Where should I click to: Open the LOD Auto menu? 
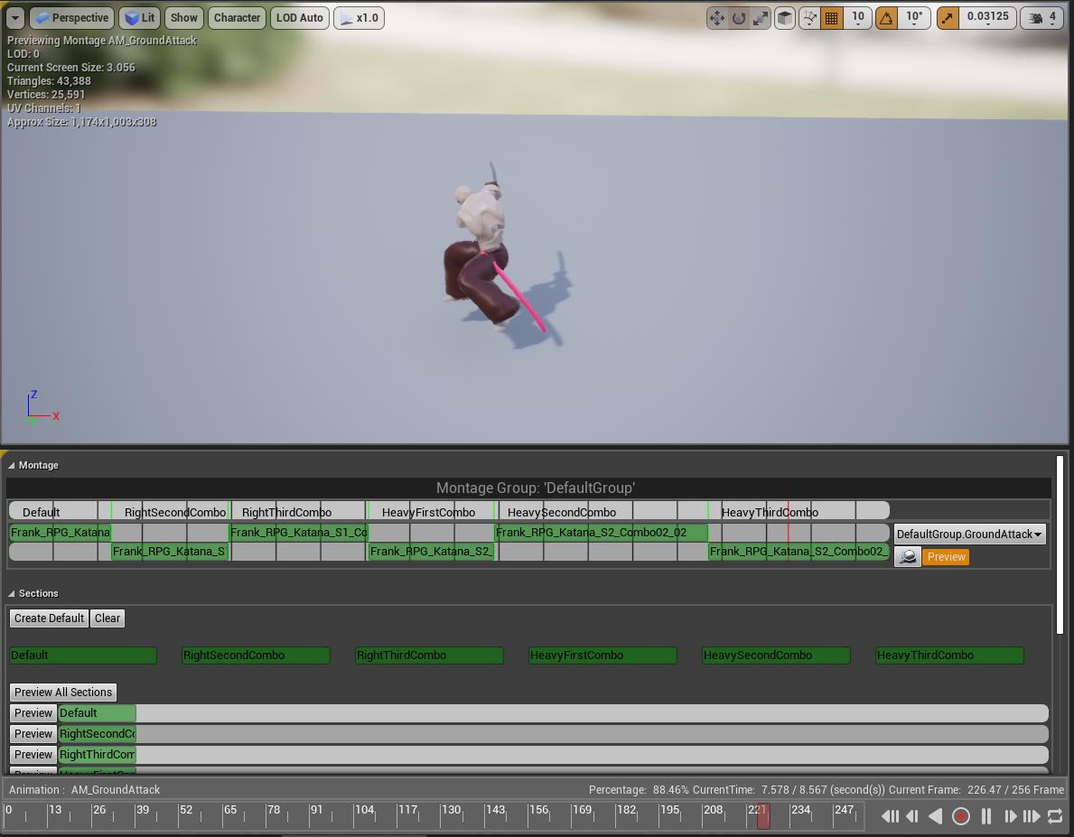[x=299, y=18]
